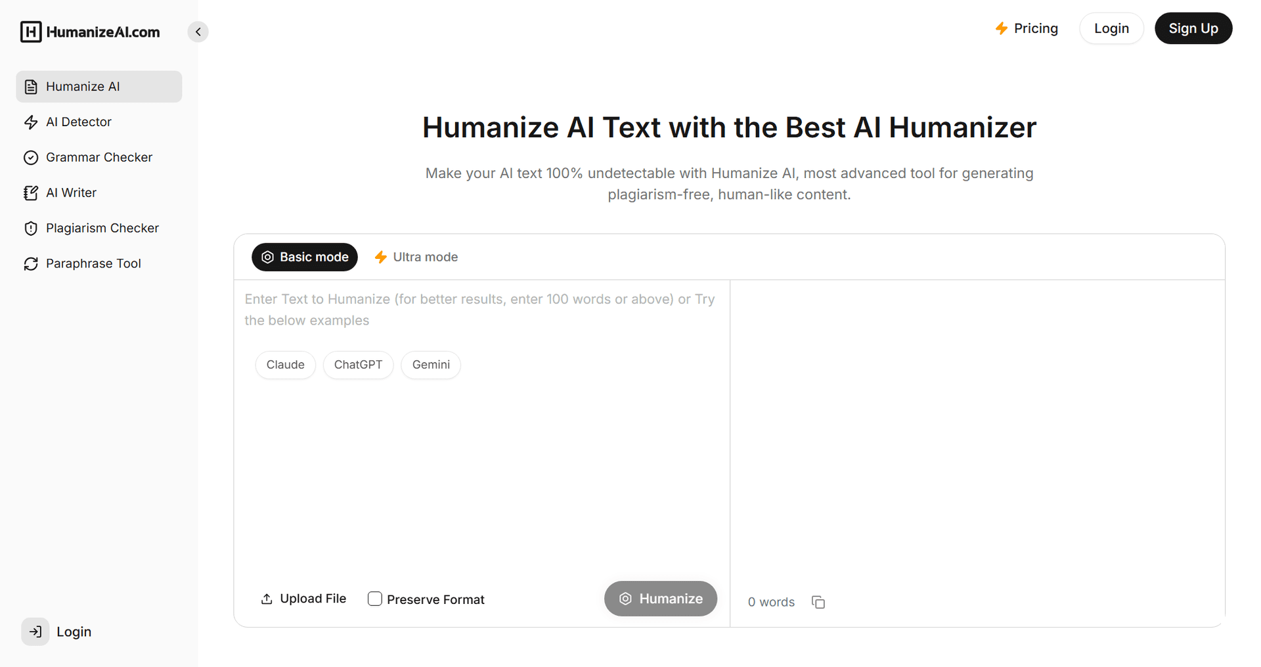Viewport: 1261px width, 667px height.
Task: Select the Humanize AI sidebar entry
Action: (83, 86)
